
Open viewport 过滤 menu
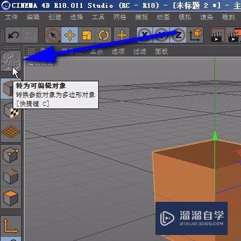(x=140, y=52)
